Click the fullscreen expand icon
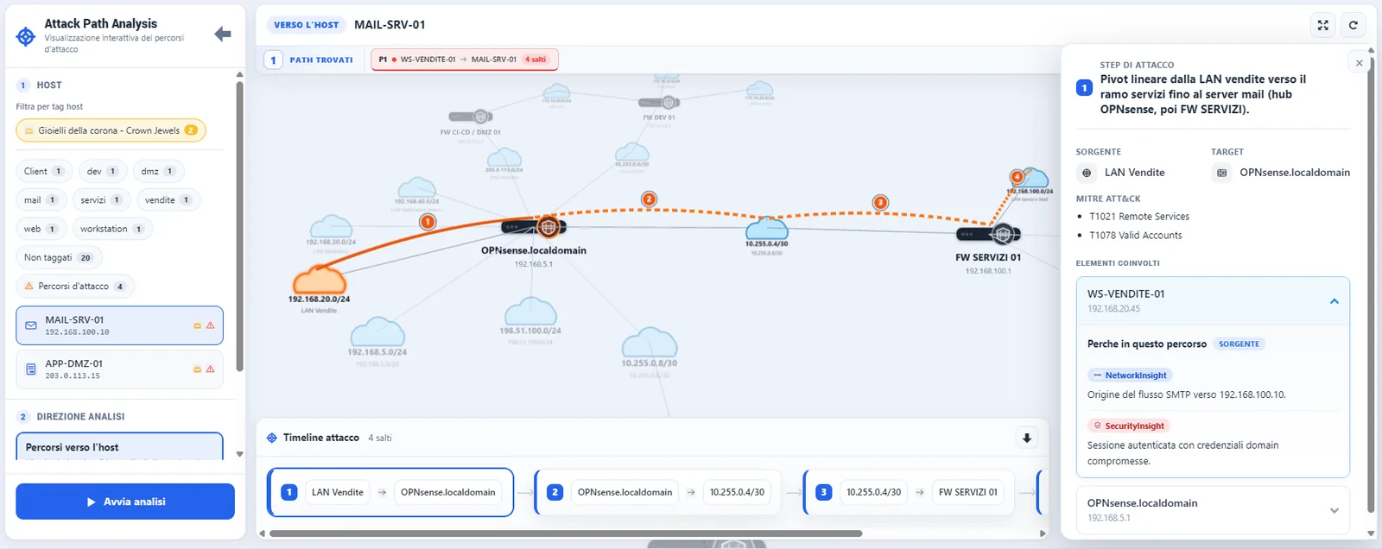Viewport: 1382px width, 549px height. pyautogui.click(x=1322, y=25)
